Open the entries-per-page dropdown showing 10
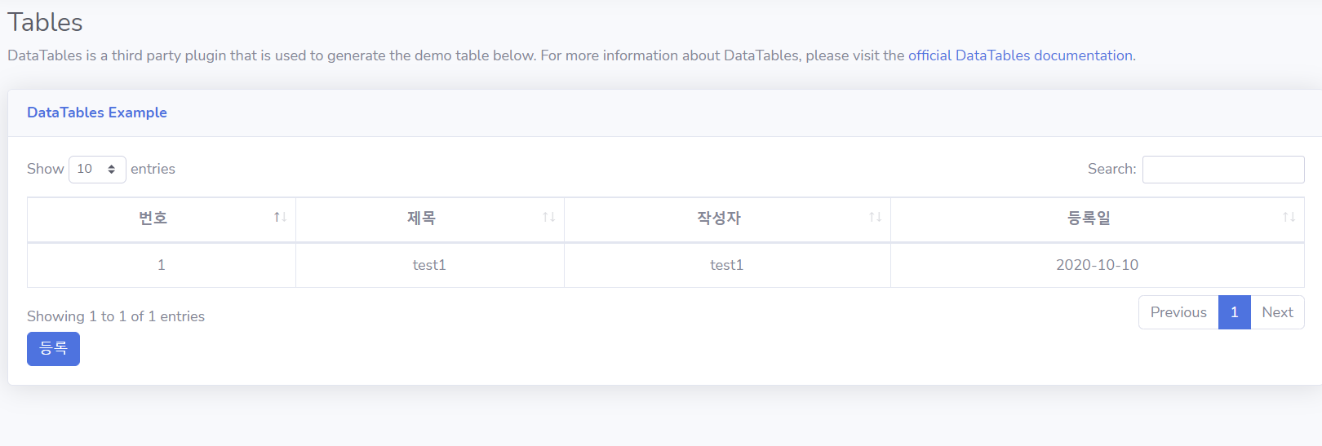 [97, 170]
